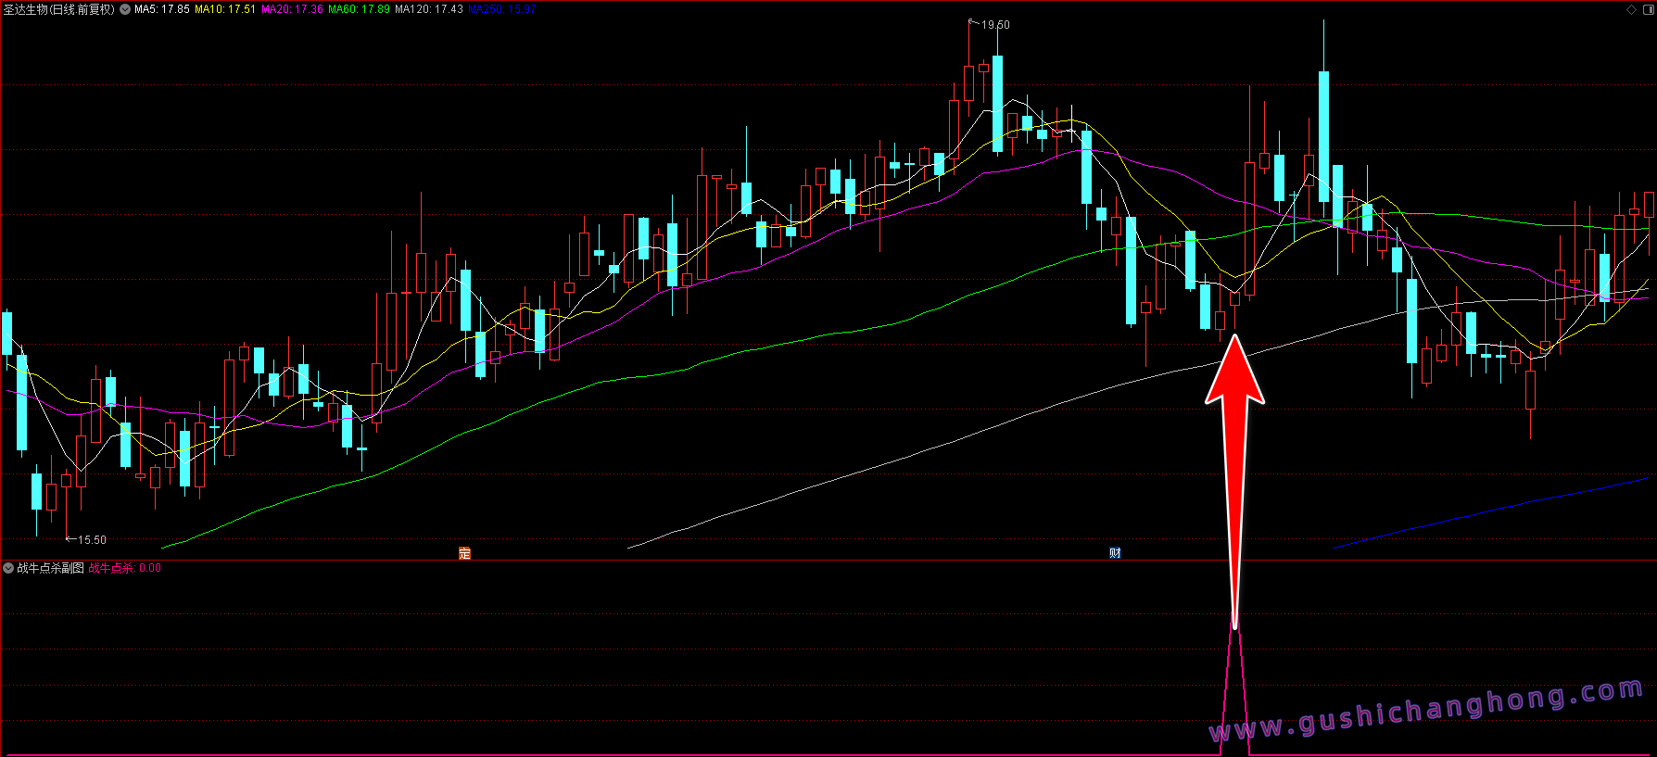
Task: Click the diamond icon in top-right corner
Action: [x=1632, y=9]
